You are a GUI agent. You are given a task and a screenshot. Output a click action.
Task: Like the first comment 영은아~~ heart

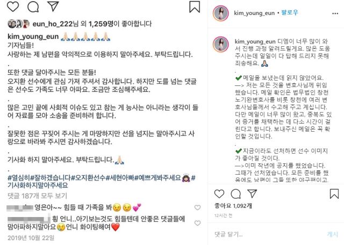pyautogui.click(x=197, y=207)
